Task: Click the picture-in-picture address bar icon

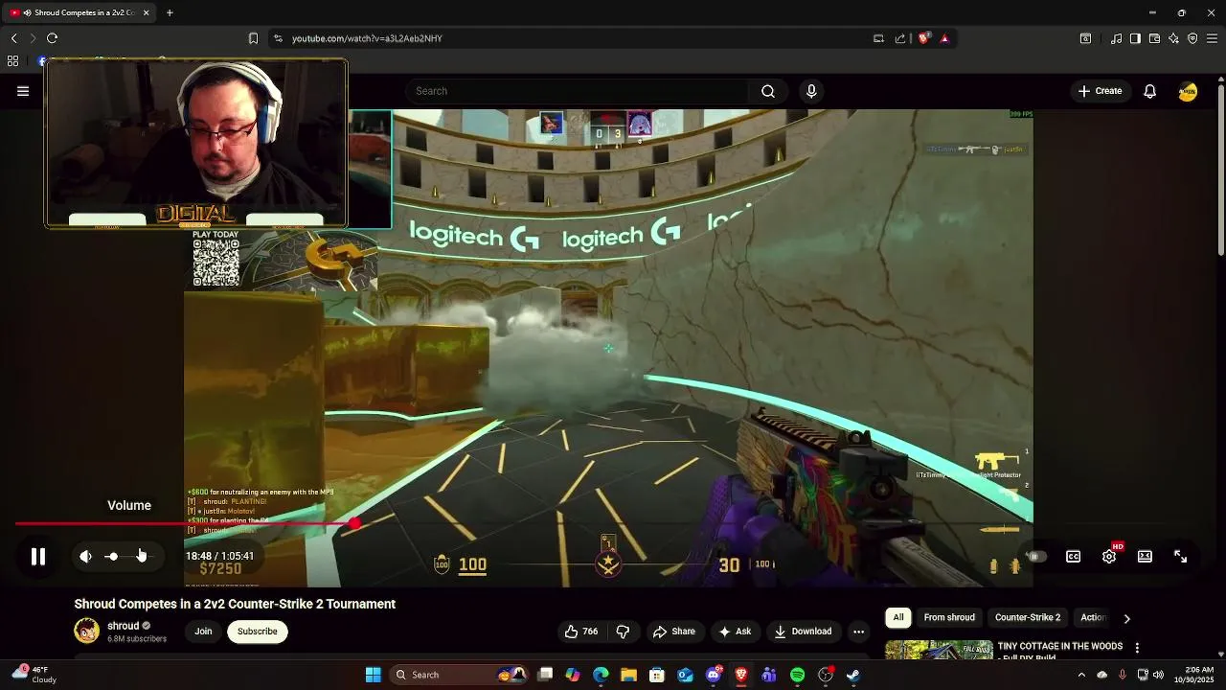Action: pos(878,38)
